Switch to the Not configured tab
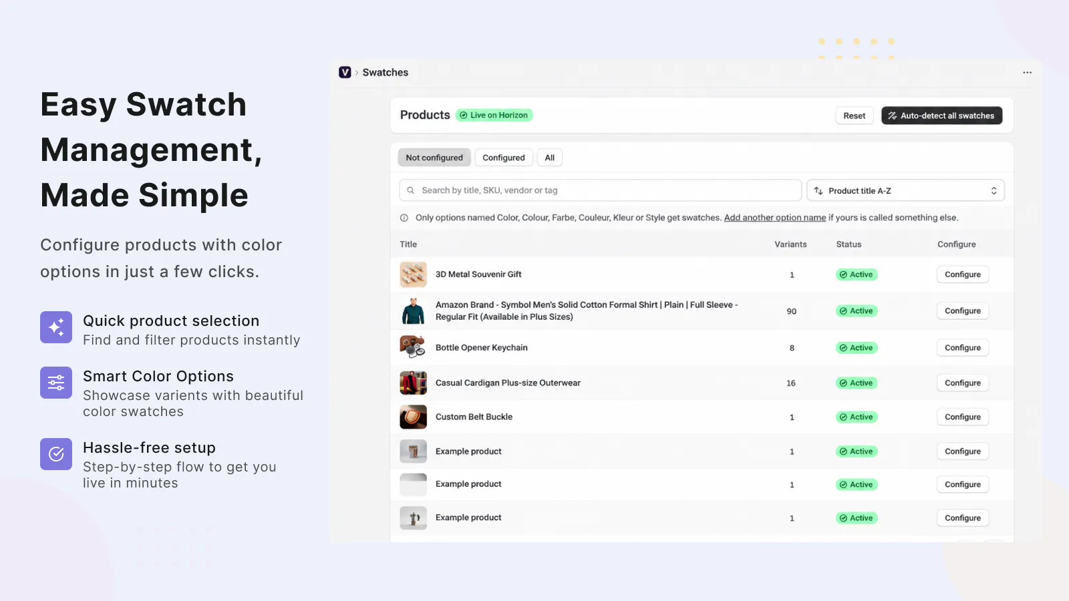Screen dimensions: 1069x601 click(434, 158)
